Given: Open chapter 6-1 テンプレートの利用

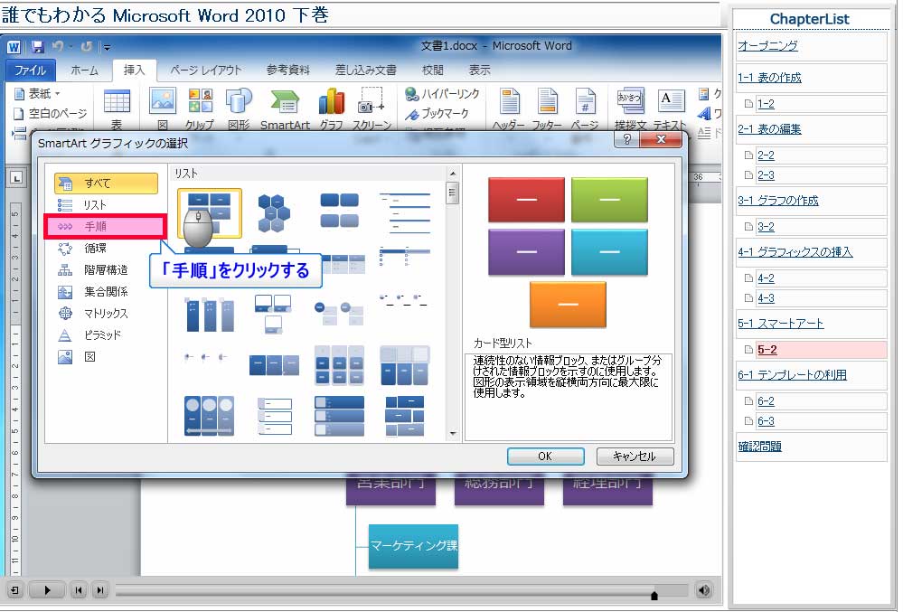Looking at the screenshot, I should [793, 375].
